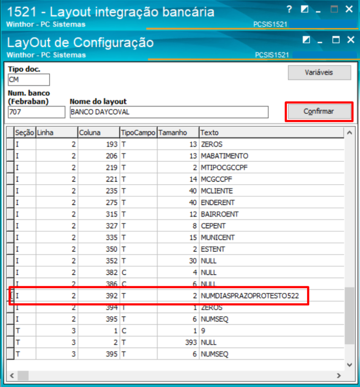The height and width of the screenshot is (387, 360).
Task: Click the ZEROS cell in column 193 row
Action: coord(271,144)
